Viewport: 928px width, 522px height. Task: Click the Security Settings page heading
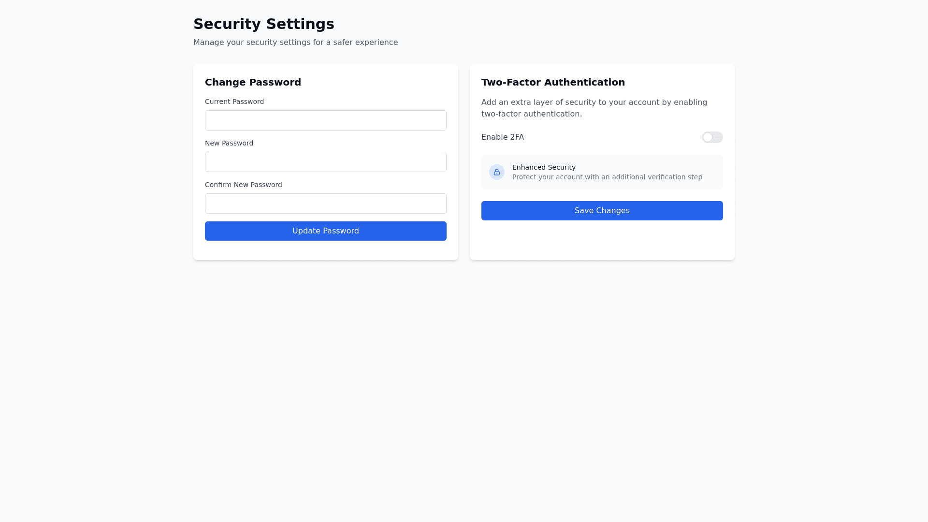coord(263,24)
